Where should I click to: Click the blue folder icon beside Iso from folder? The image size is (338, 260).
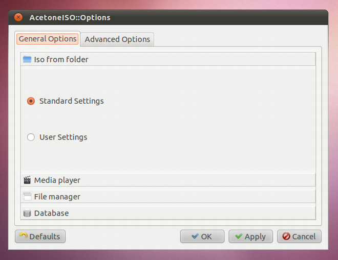coord(27,59)
